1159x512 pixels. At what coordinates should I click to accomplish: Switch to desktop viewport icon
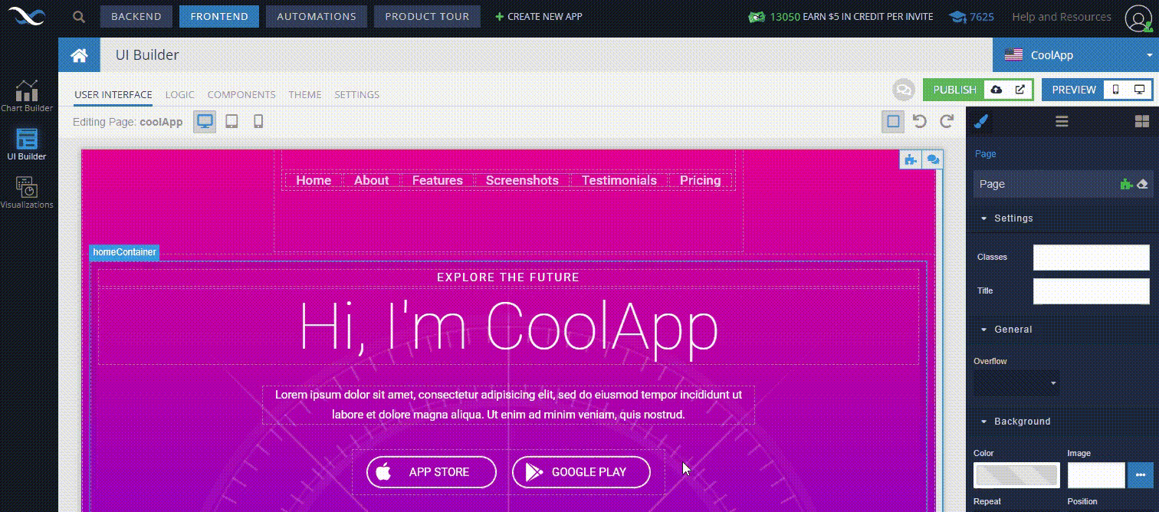[205, 121]
